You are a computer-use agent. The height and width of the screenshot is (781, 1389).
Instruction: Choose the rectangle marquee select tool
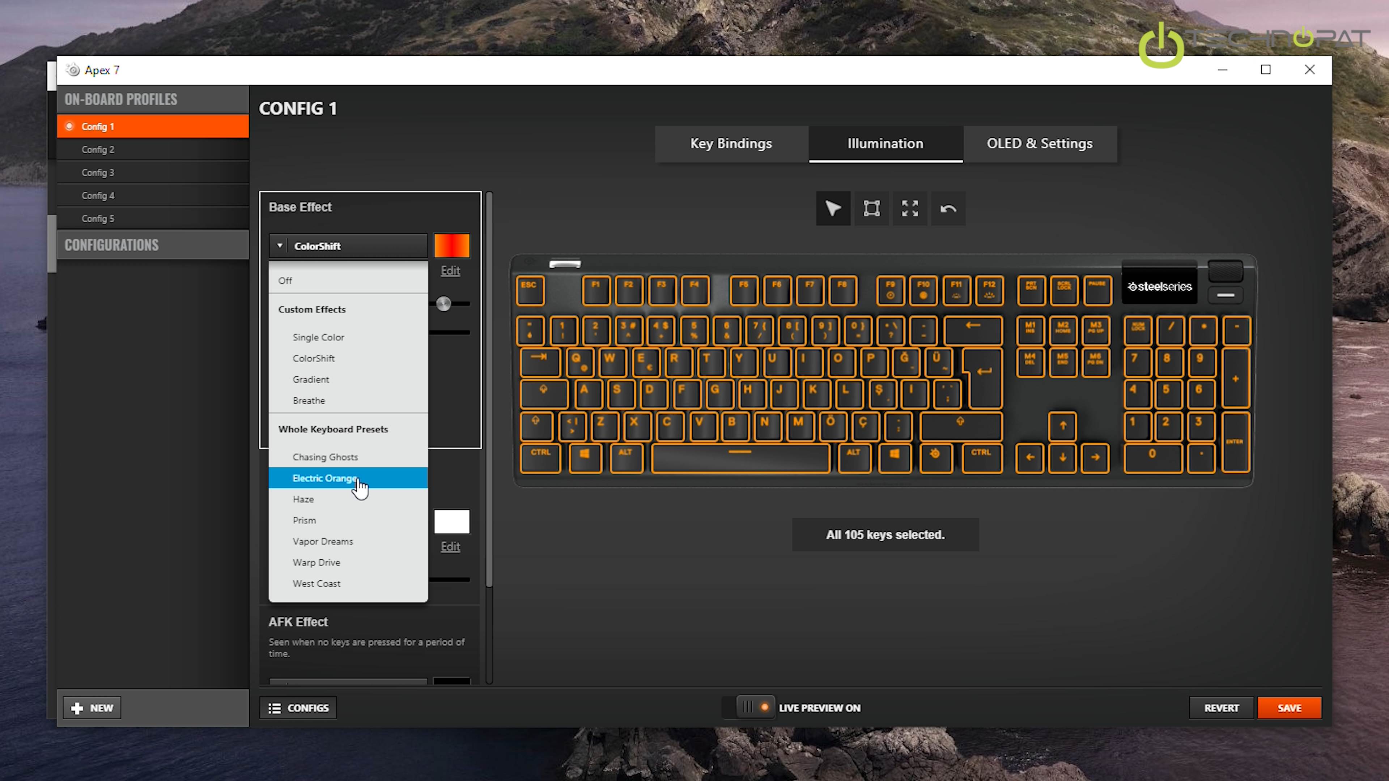click(x=871, y=209)
